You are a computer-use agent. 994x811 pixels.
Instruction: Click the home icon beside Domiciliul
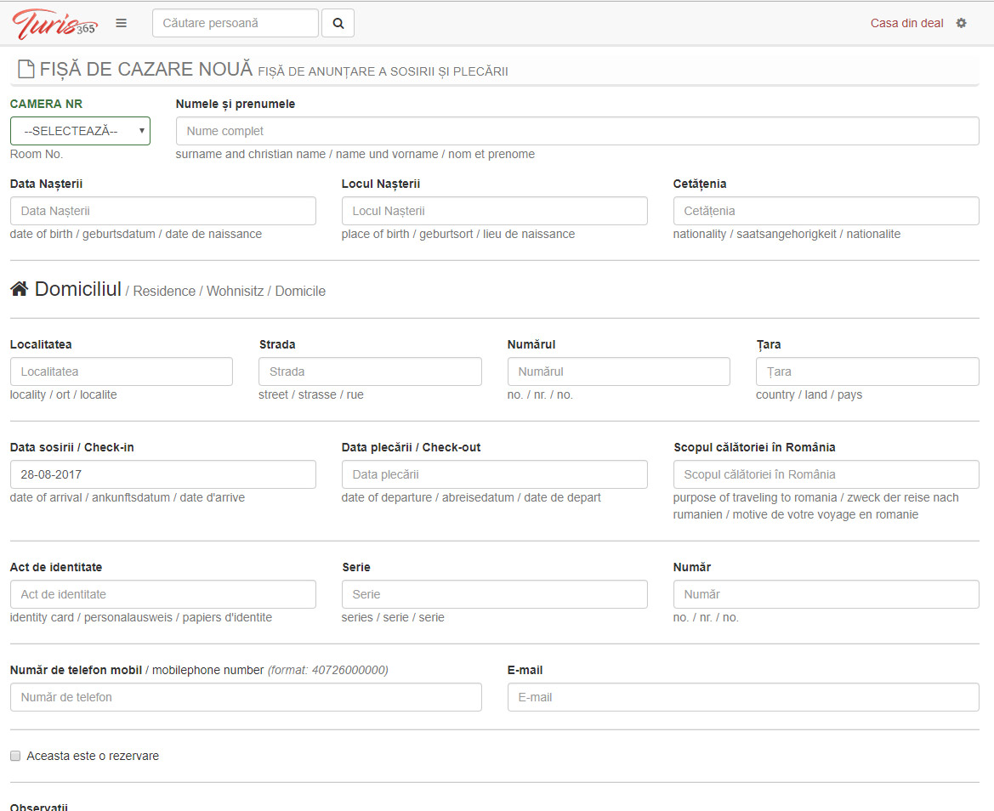(19, 289)
